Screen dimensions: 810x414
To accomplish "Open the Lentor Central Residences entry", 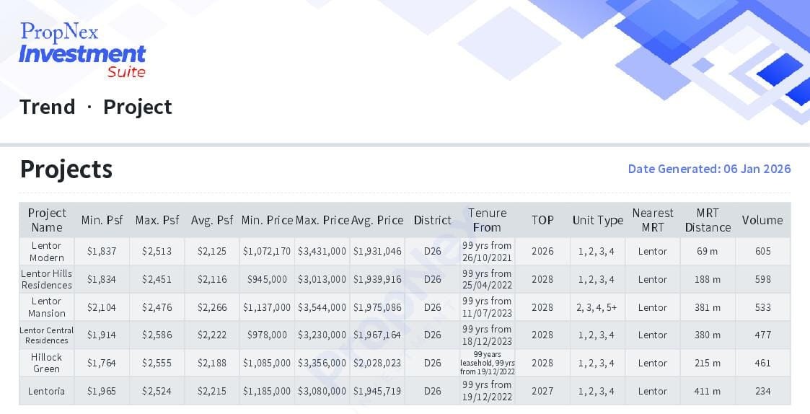I will tap(47, 335).
